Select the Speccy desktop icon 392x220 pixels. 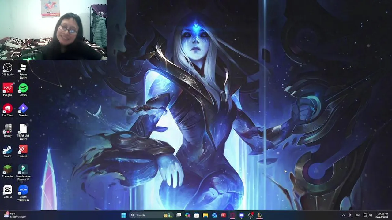click(x=8, y=131)
